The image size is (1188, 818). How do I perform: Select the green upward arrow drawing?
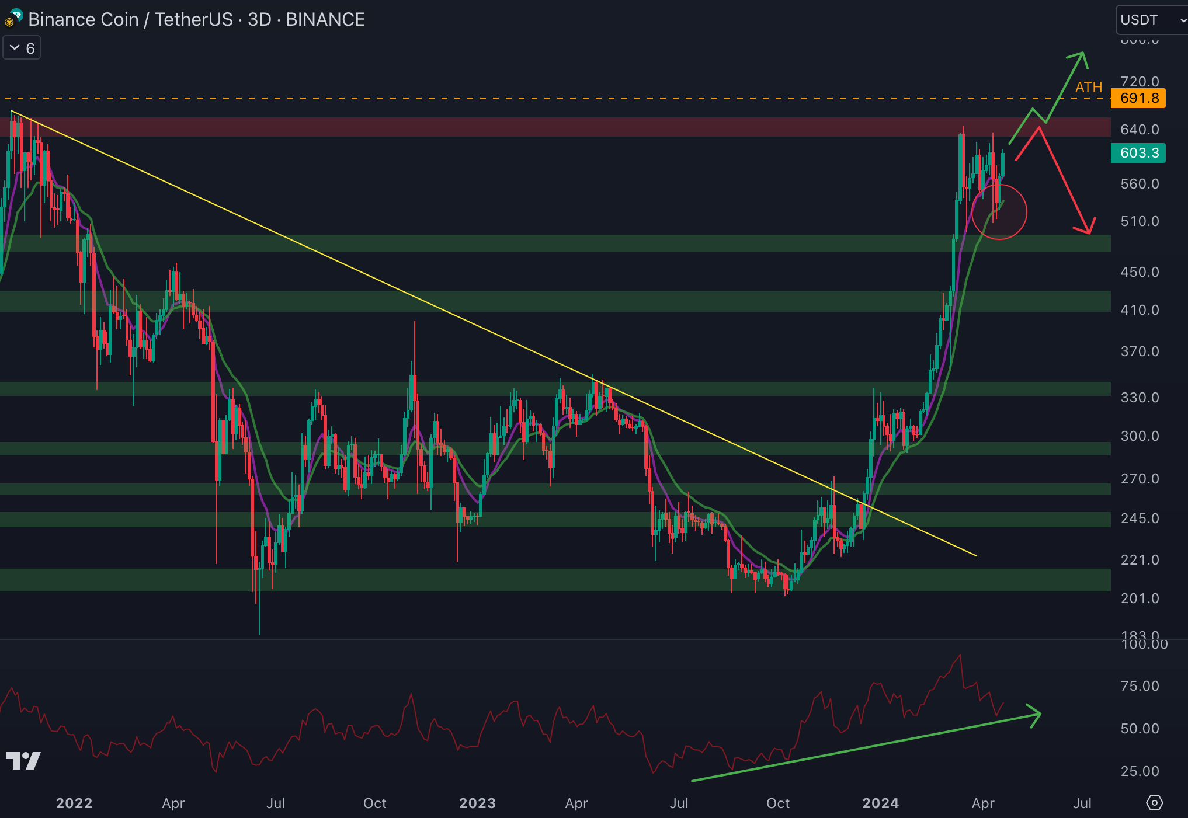(x=1065, y=86)
